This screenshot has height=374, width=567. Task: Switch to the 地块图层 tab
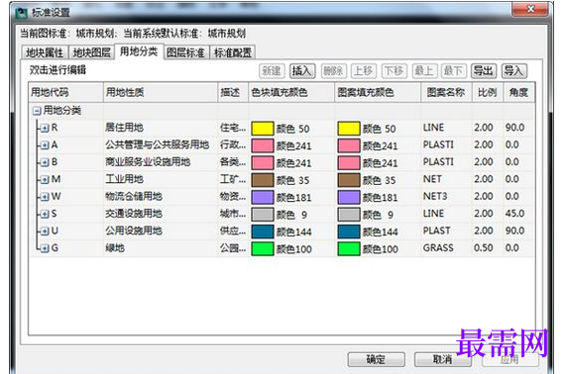tap(91, 52)
